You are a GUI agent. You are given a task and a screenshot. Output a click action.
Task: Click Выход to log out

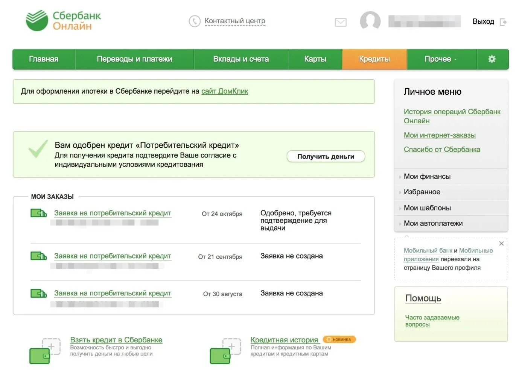click(483, 21)
